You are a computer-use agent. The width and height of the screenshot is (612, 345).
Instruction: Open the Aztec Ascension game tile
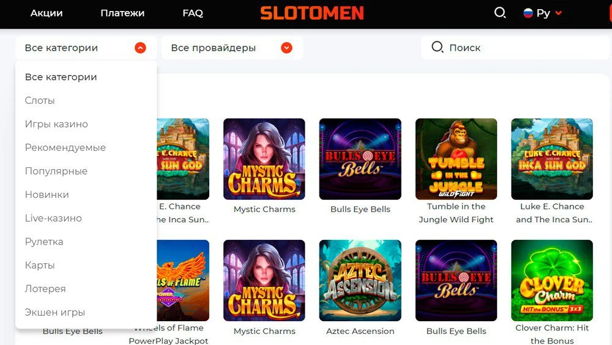pos(360,280)
